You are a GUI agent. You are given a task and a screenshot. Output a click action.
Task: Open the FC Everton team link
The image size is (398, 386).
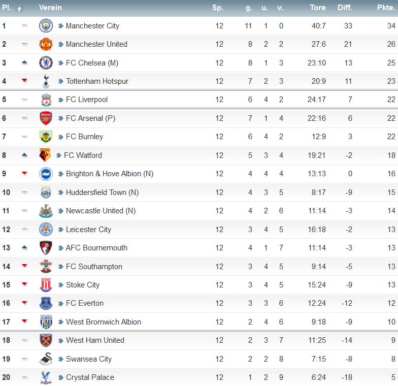tap(85, 303)
